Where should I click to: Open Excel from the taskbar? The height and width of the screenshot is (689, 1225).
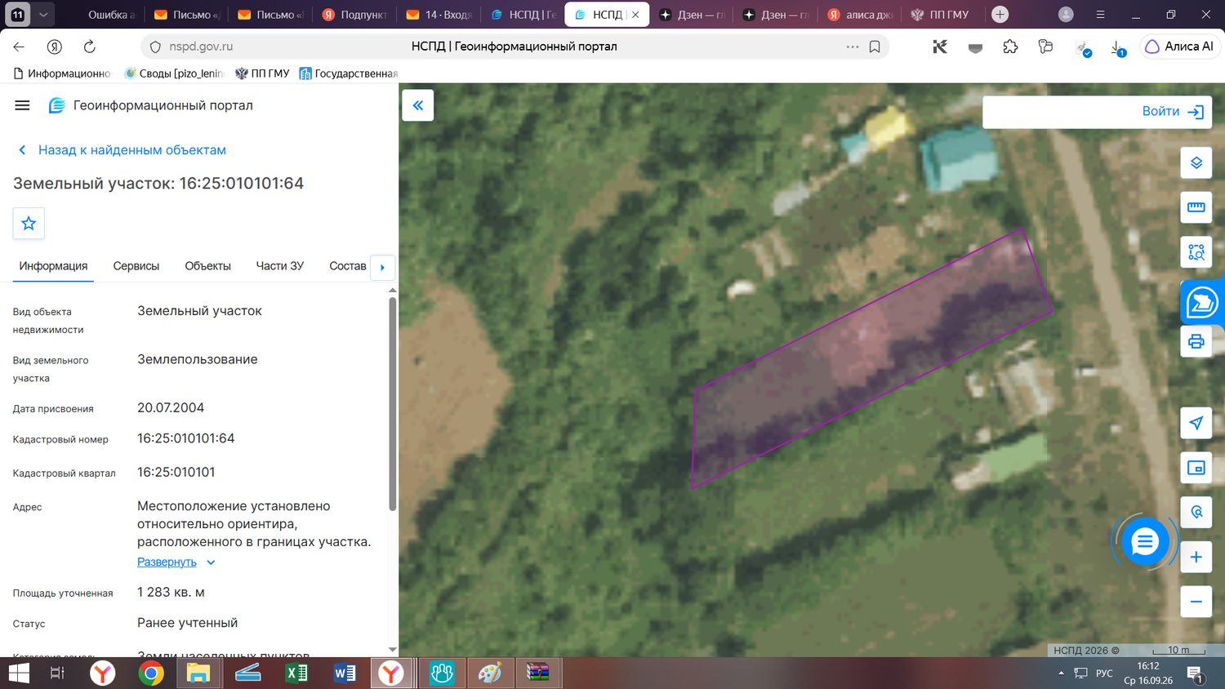(x=296, y=673)
